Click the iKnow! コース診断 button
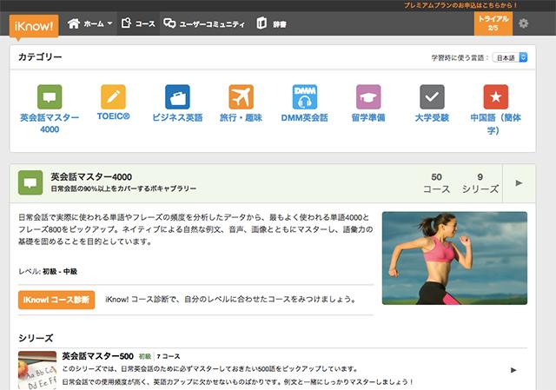Viewport: 556px width, 390px height. (56, 300)
